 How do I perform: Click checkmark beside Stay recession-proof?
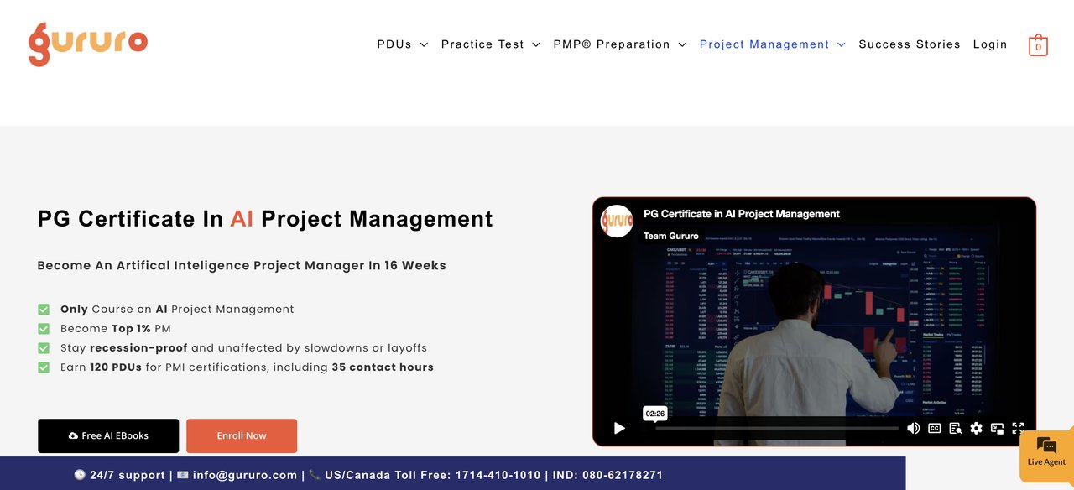(x=44, y=347)
